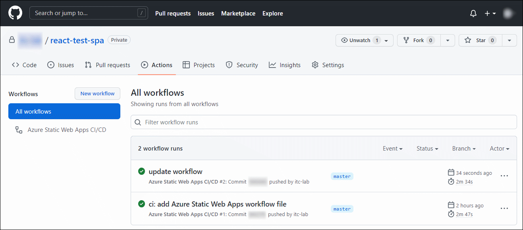523x230 pixels.
Task: Open the Branch filter dropdown
Action: [x=464, y=149]
